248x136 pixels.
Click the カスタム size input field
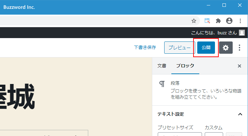tap(214, 134)
